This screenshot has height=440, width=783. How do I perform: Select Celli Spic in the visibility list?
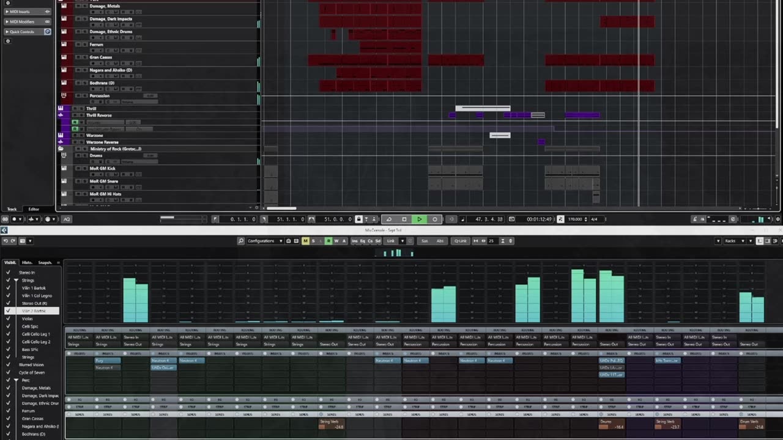coord(30,326)
